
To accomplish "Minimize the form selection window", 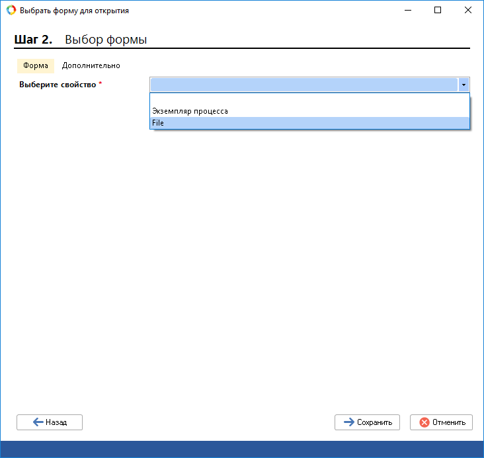I will (x=407, y=11).
